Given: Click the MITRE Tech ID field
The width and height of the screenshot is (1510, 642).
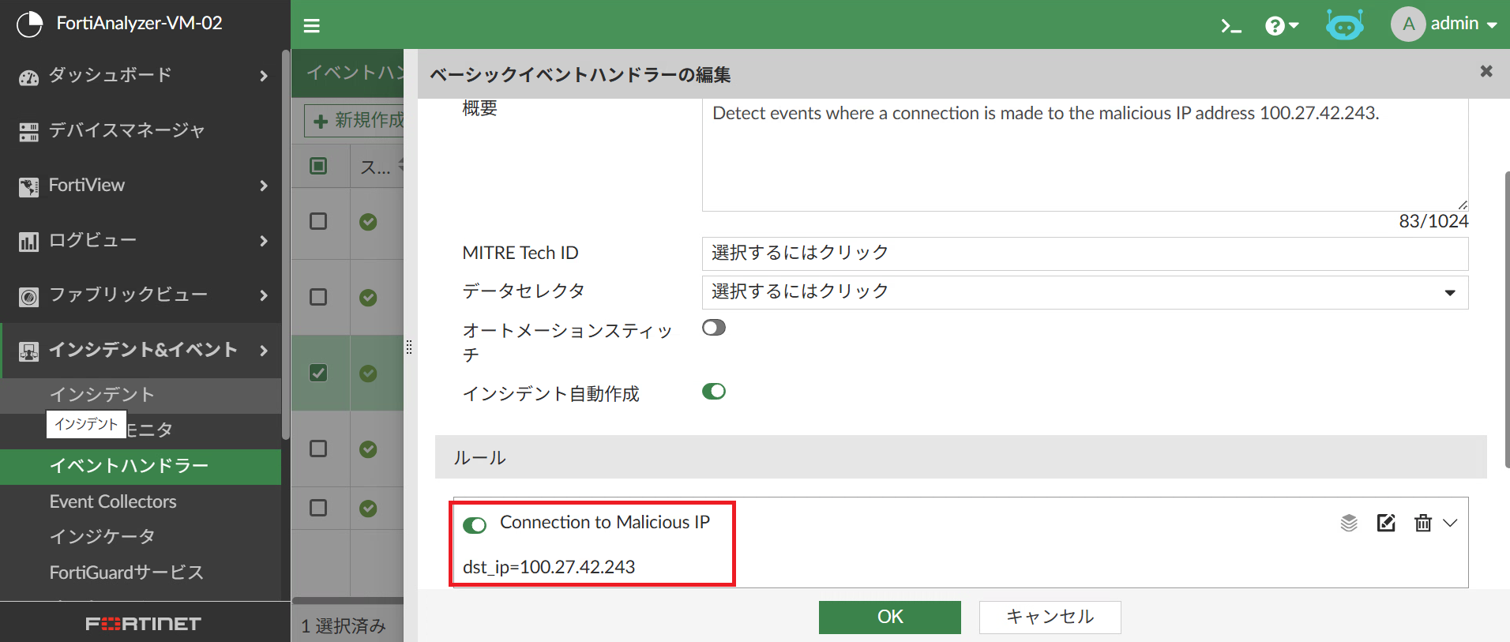Looking at the screenshot, I should [x=1084, y=253].
